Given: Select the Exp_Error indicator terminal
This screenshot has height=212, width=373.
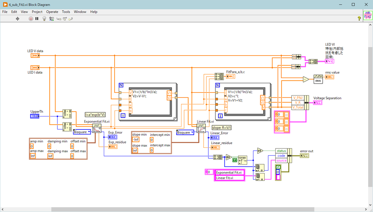Looking at the screenshot, I should (112, 137).
